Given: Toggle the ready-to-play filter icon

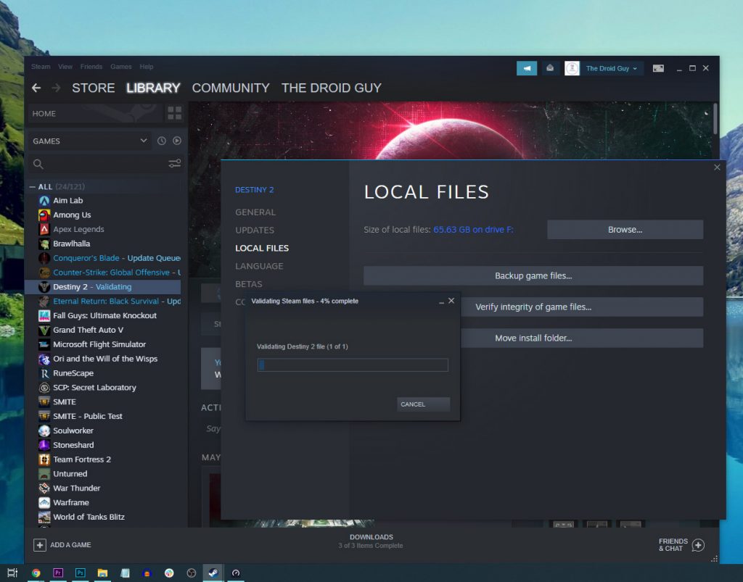Looking at the screenshot, I should 177,141.
